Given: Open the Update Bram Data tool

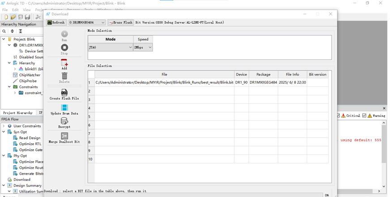Looking at the screenshot, I should [x=64, y=107].
